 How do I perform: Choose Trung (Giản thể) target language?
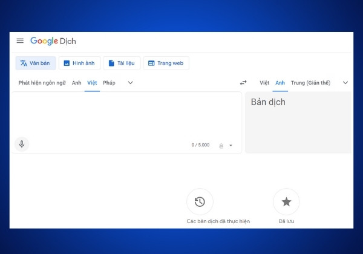tap(311, 83)
